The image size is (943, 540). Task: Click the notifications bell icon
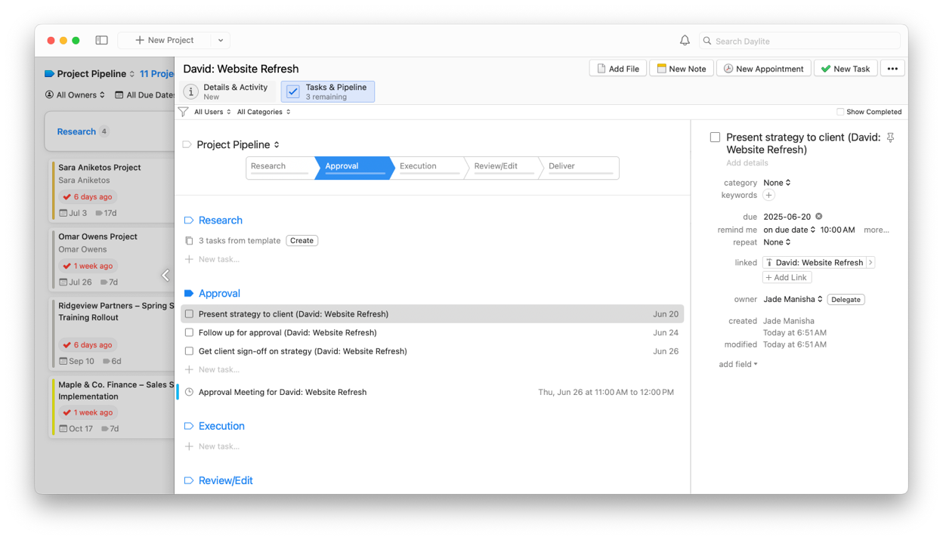[685, 41]
